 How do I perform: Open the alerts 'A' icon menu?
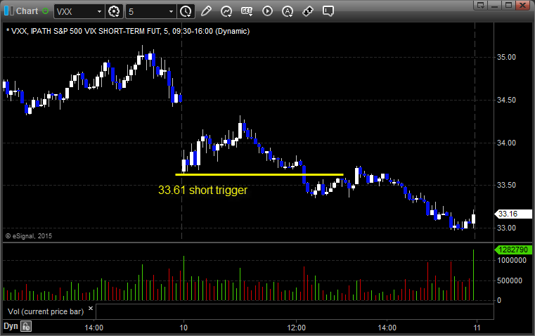288,11
